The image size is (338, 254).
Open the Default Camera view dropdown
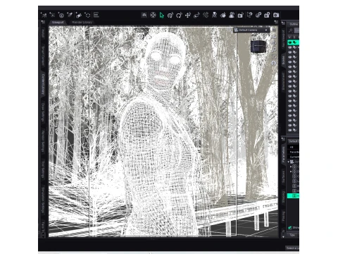tap(251, 30)
